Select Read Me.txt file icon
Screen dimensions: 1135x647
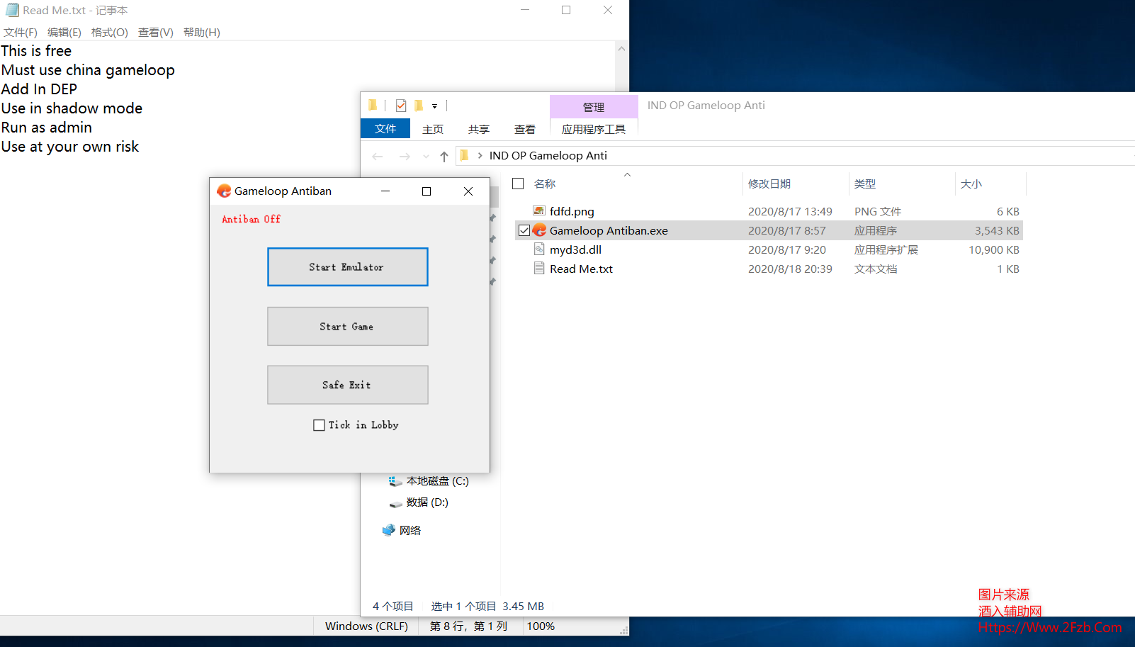click(x=539, y=268)
